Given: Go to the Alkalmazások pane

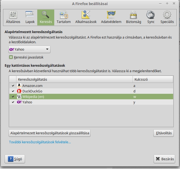Looking at the screenshot, I should point(86,18).
